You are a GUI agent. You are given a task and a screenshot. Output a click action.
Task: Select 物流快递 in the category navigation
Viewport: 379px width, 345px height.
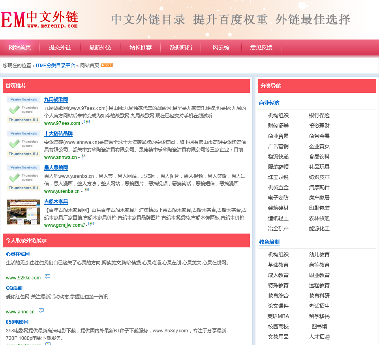[x=278, y=157]
